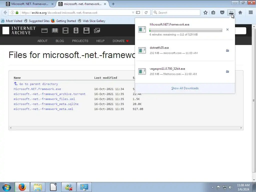Click Go to parent directory link
Image resolution: width=256 pixels, height=192 pixels.
pyautogui.click(x=39, y=84)
